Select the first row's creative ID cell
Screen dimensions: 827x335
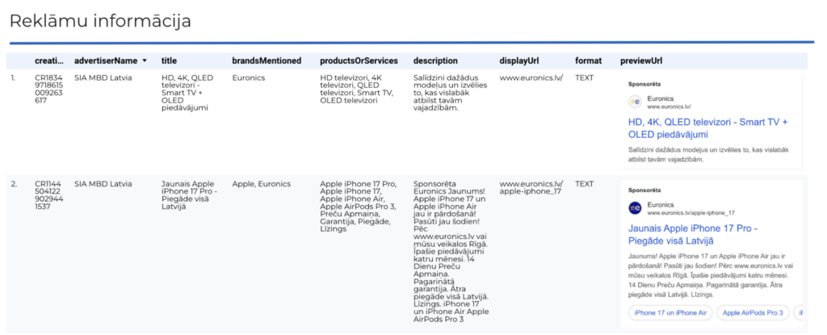(49, 89)
